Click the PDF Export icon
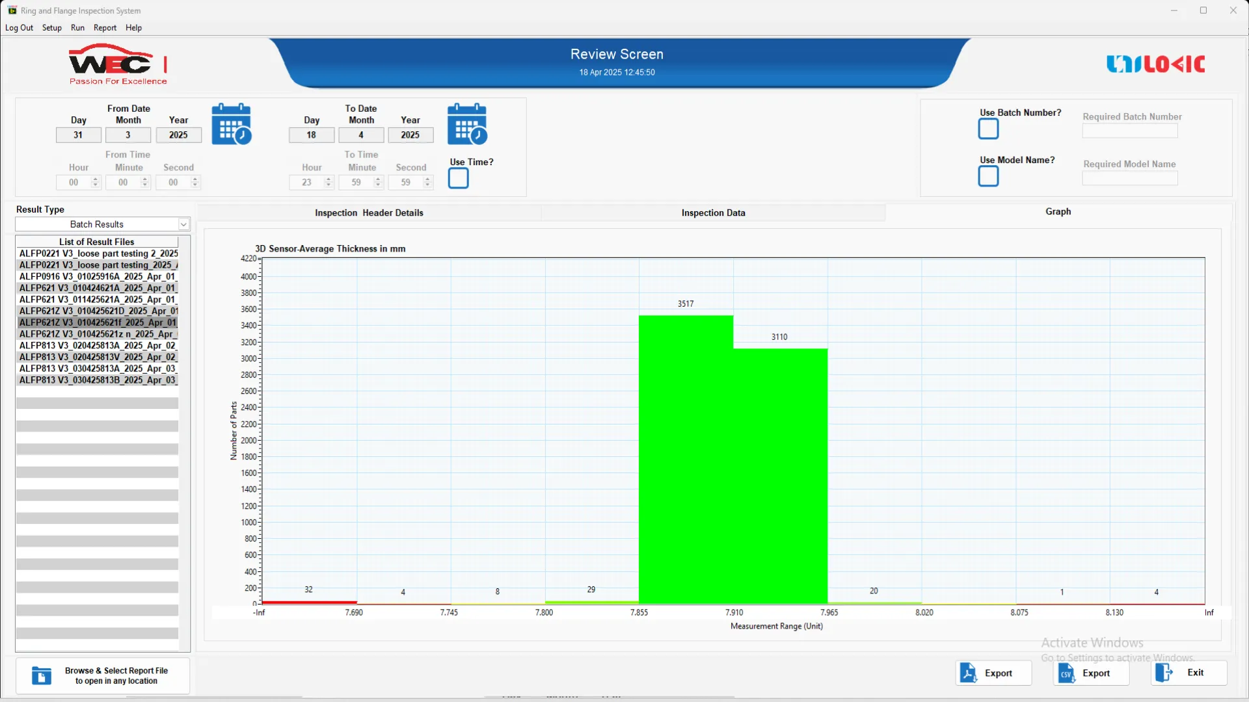 pos(968,673)
